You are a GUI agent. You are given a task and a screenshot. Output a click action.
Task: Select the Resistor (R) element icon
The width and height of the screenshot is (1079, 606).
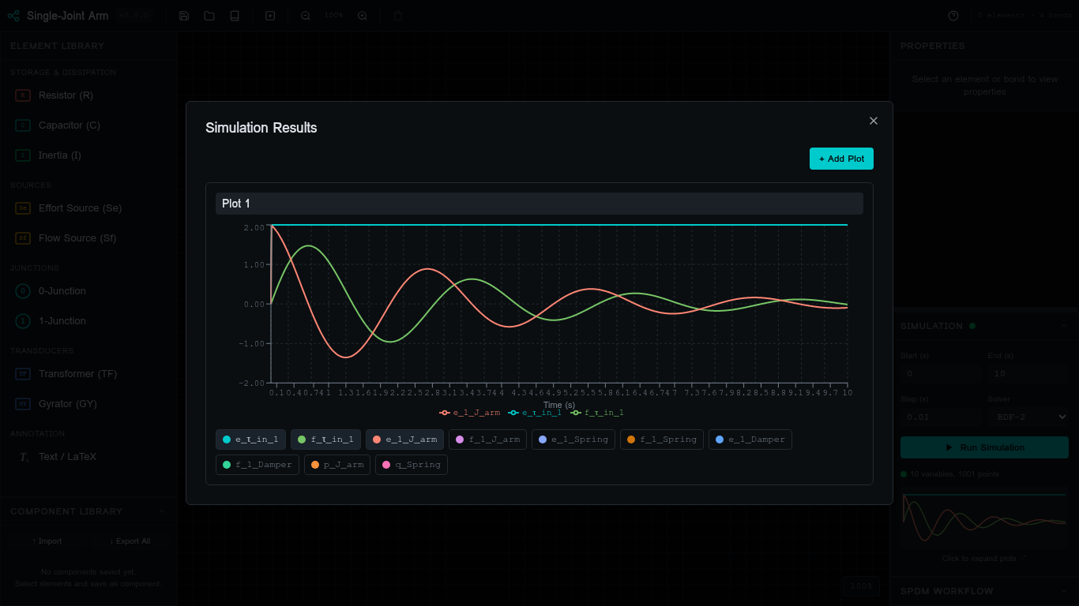pos(23,95)
